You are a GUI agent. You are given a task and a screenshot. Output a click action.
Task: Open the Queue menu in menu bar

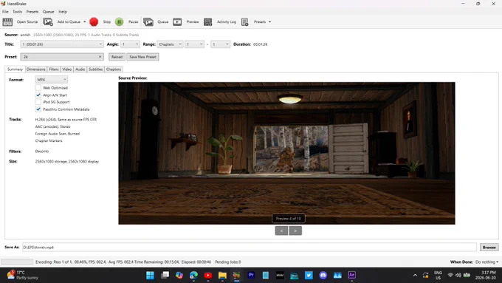(x=48, y=12)
